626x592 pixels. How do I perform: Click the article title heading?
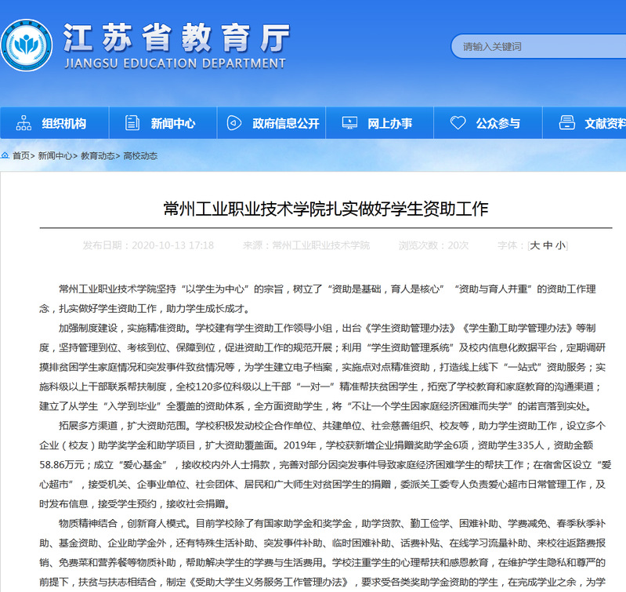(x=325, y=209)
